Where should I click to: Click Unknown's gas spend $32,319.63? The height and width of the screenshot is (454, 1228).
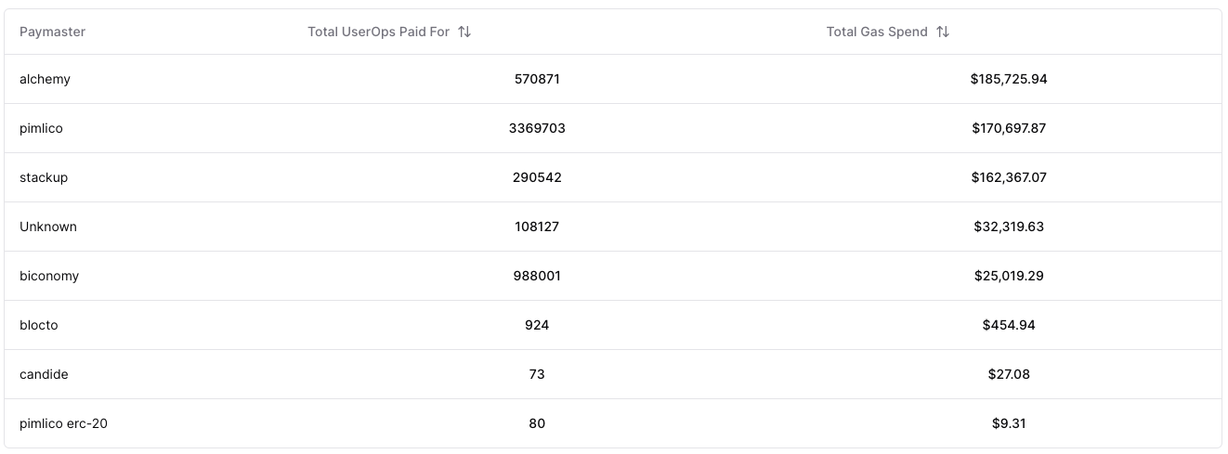pyautogui.click(x=1009, y=227)
